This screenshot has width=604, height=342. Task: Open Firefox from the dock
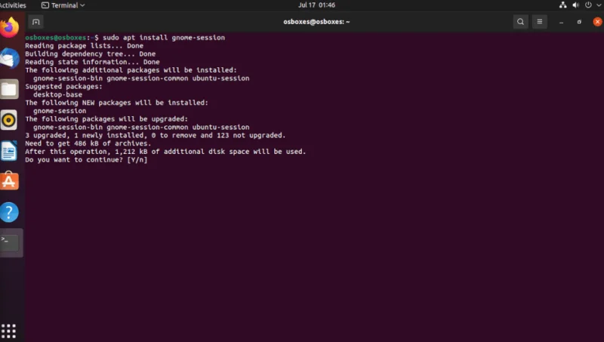click(9, 27)
